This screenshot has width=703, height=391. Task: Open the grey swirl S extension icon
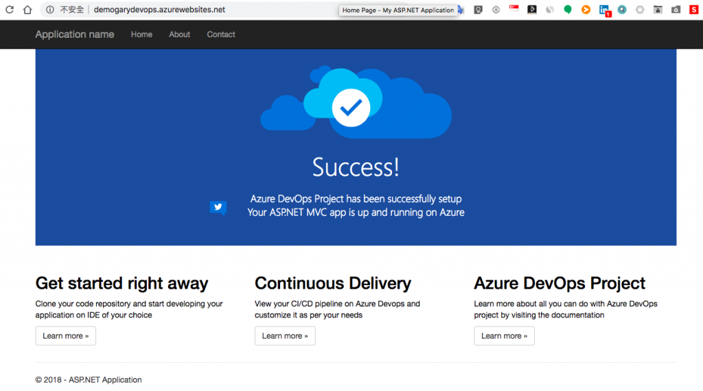[550, 10]
